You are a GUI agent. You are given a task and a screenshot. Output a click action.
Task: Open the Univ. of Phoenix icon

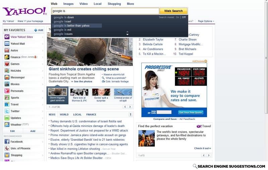[7, 148]
